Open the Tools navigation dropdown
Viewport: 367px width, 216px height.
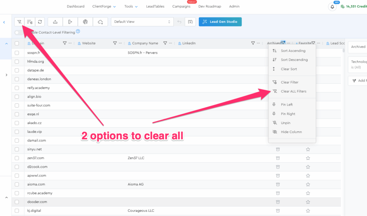point(131,6)
